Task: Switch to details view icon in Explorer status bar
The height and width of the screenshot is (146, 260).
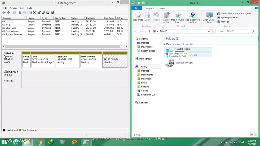Action: (x=251, y=135)
